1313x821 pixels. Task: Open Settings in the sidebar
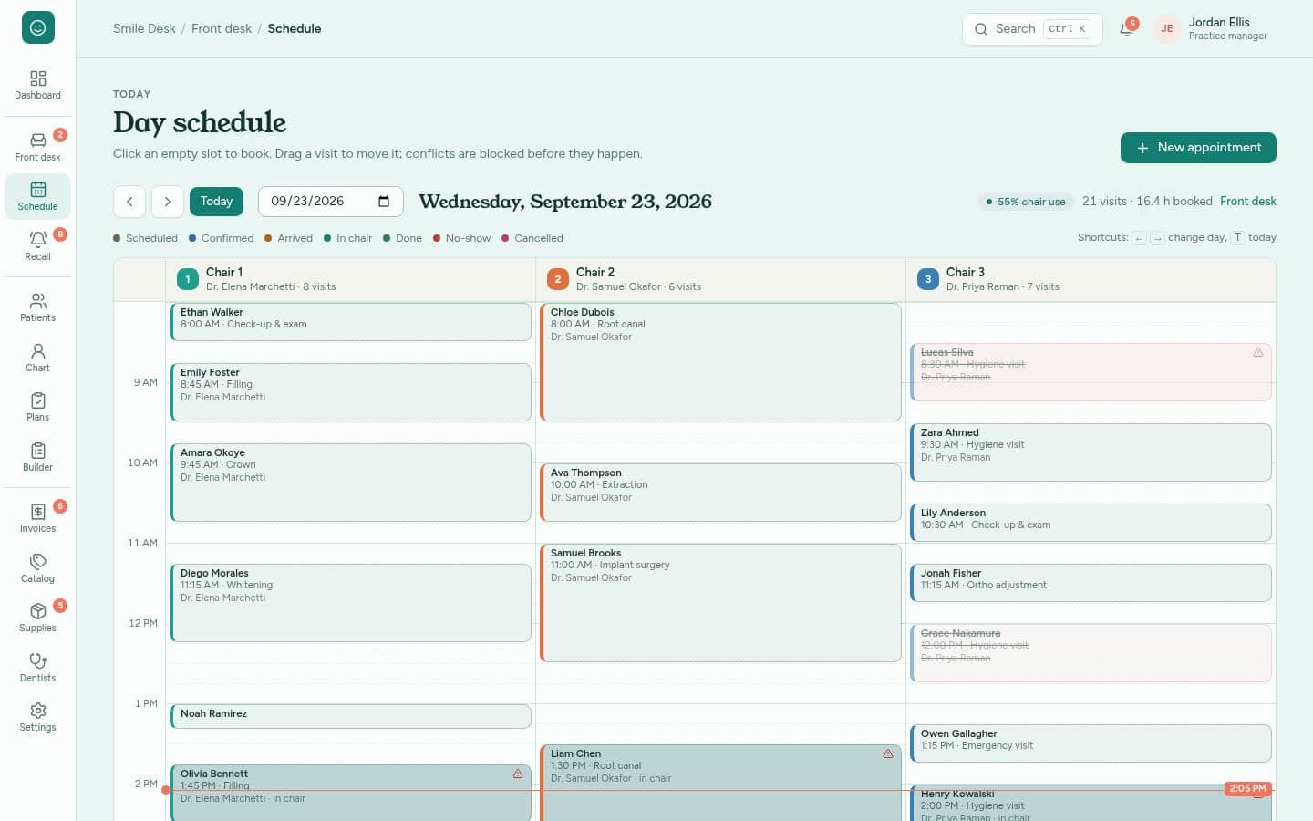pyautogui.click(x=37, y=717)
